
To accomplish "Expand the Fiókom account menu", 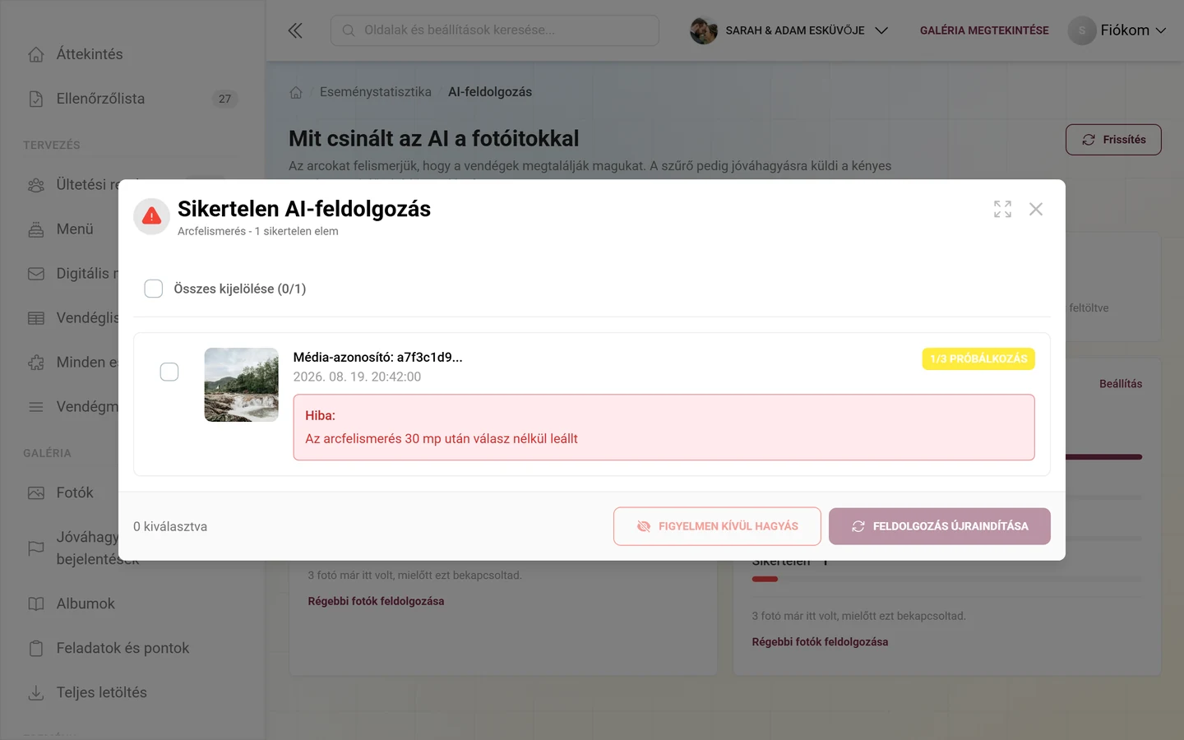I will (1117, 30).
